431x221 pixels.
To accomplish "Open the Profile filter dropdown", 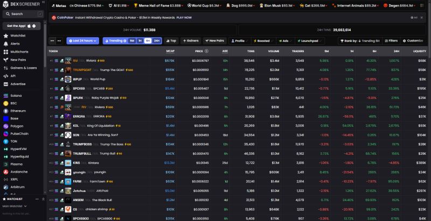I will [240, 41].
